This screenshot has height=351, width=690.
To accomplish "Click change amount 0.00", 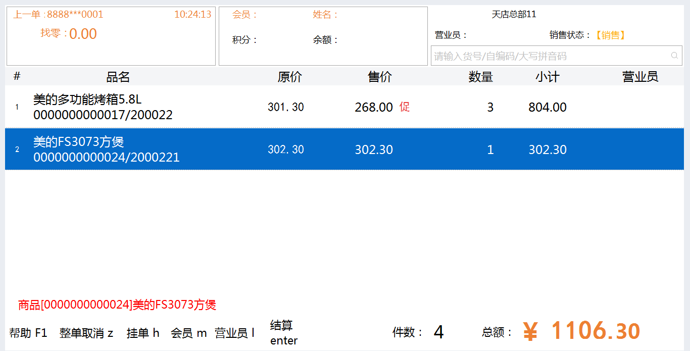I will (83, 34).
